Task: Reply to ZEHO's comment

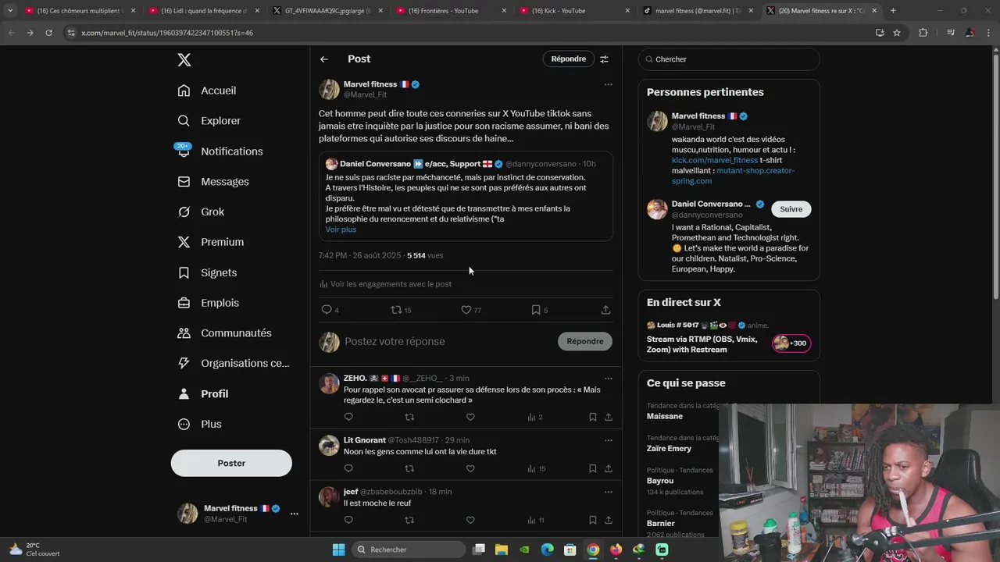Action: (348, 417)
